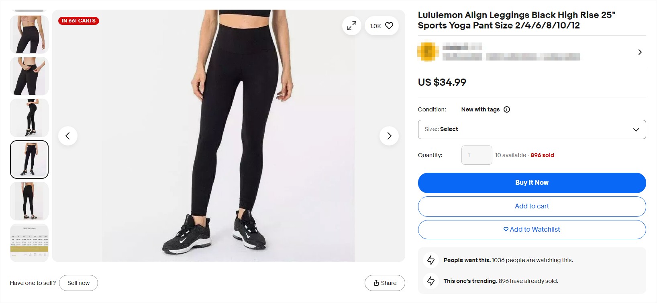The height and width of the screenshot is (303, 657).
Task: Open the full-screen image zoom icon
Action: (x=351, y=25)
